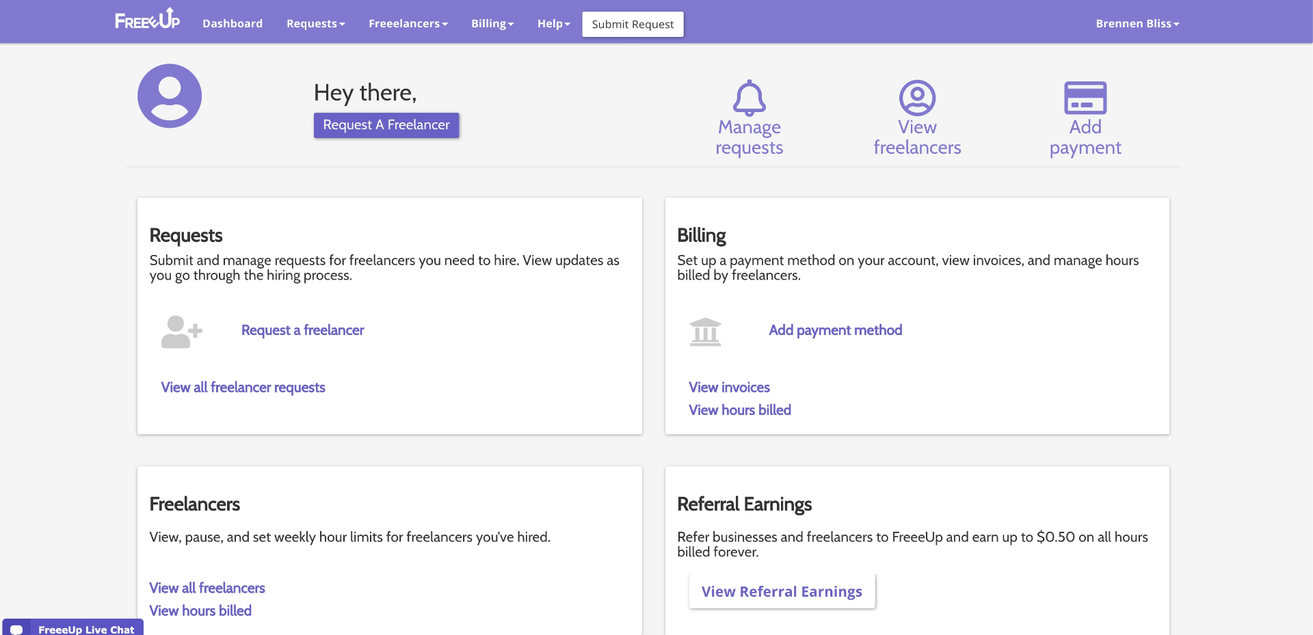Open the FreeeUp Live Chat bubble
The height and width of the screenshot is (635, 1313).
[73, 628]
